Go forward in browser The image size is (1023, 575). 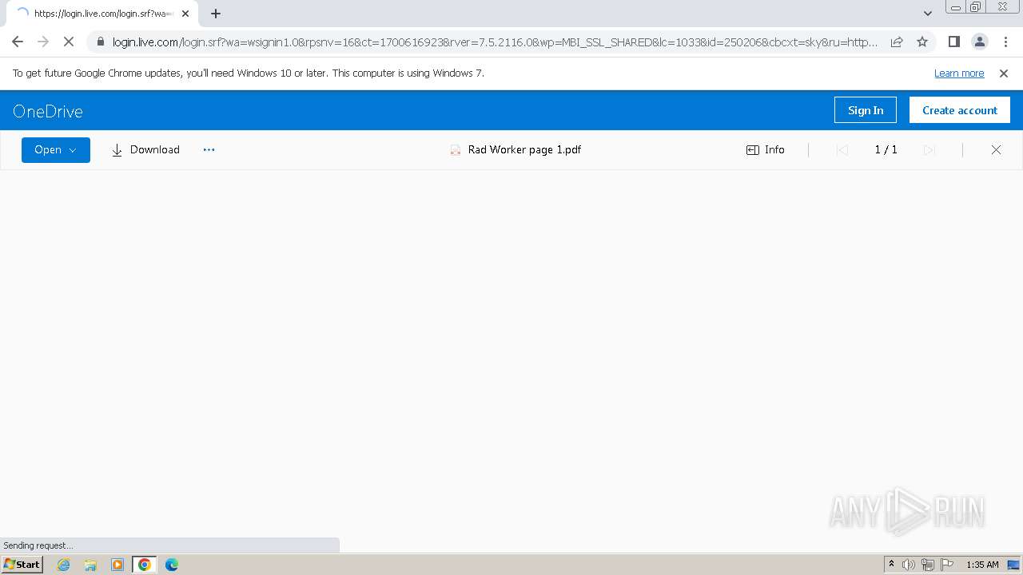(x=43, y=42)
